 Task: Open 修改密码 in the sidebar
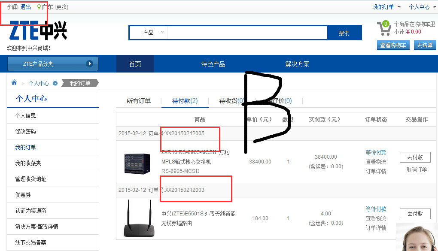click(x=53, y=131)
